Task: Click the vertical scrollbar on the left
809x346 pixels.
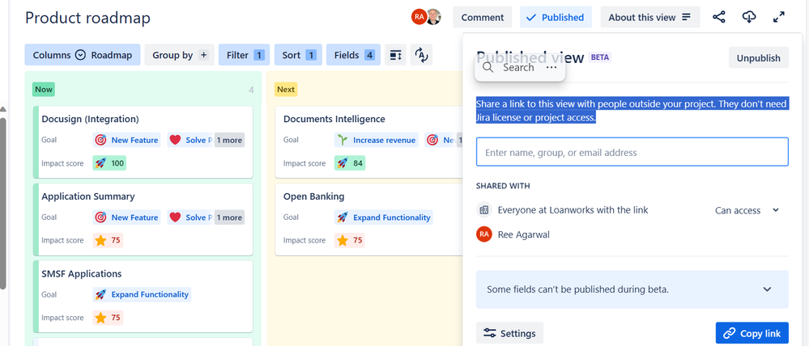Action: click(x=2, y=204)
